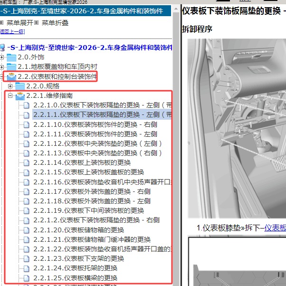
Task: Select the 2.2.1.维修指南 label
Action: (x=49, y=95)
